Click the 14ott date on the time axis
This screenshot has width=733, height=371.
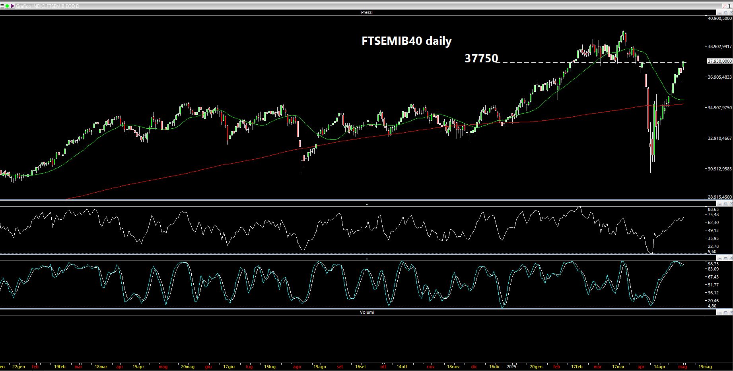pos(402,367)
